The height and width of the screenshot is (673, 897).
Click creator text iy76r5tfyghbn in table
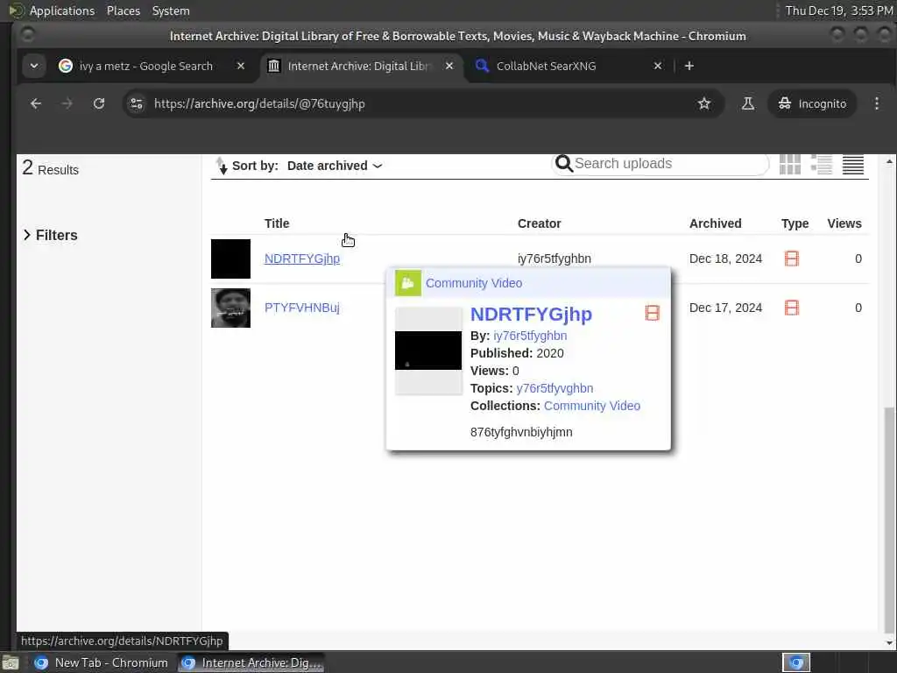pyautogui.click(x=554, y=259)
